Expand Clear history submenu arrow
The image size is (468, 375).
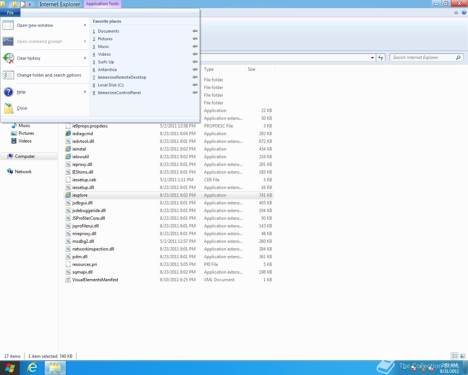click(x=85, y=58)
